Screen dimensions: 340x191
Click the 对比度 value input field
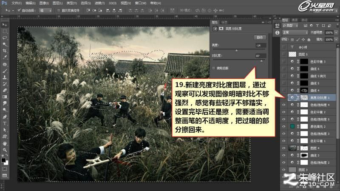pos(261,56)
